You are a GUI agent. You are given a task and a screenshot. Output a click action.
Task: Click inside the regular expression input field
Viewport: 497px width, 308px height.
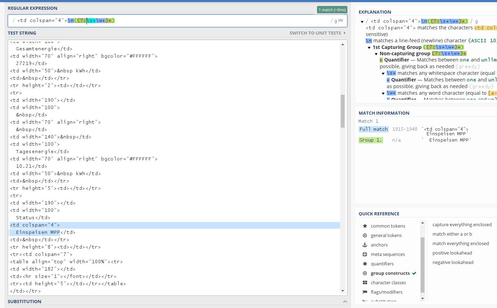tap(178, 21)
